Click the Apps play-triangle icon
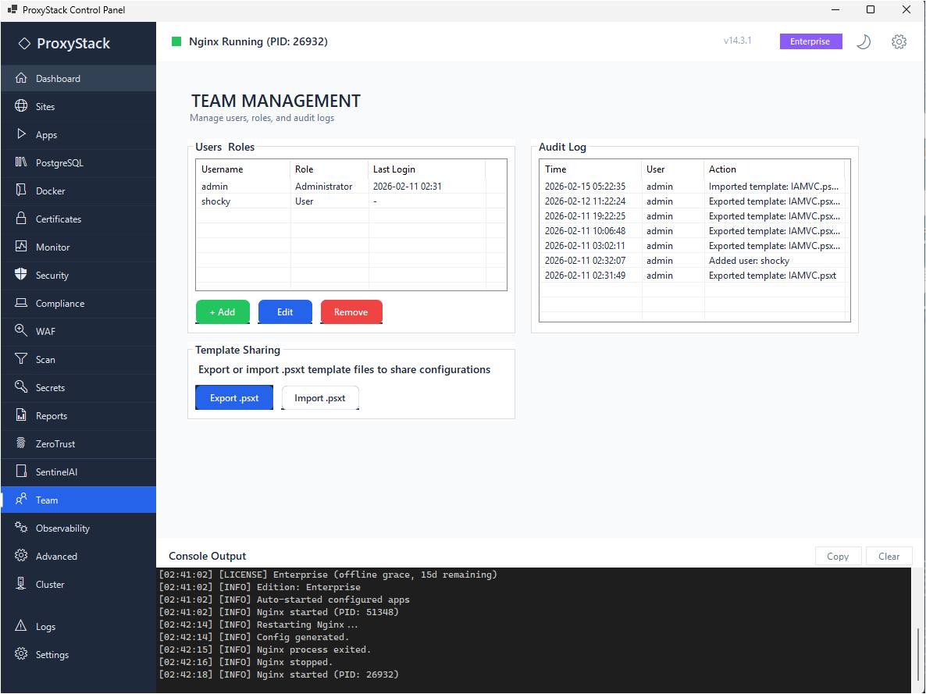This screenshot has width=926, height=694. [21, 134]
